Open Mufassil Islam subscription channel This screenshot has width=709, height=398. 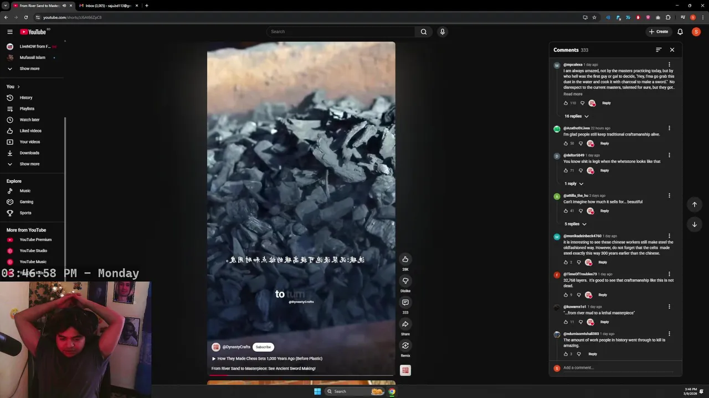tap(32, 57)
